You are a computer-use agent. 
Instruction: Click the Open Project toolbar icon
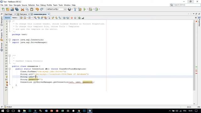(12, 9)
